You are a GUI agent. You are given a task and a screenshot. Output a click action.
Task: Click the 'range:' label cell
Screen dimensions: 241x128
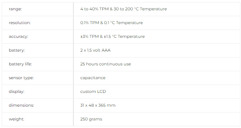(37, 9)
